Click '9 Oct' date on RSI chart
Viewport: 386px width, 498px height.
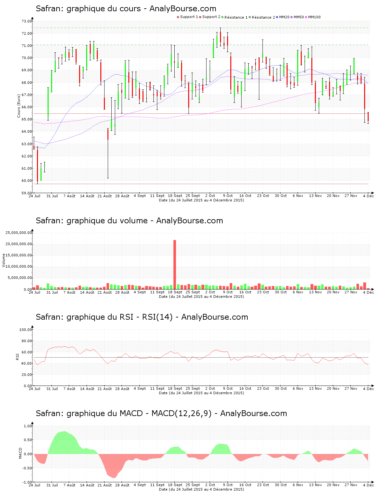(x=228, y=388)
